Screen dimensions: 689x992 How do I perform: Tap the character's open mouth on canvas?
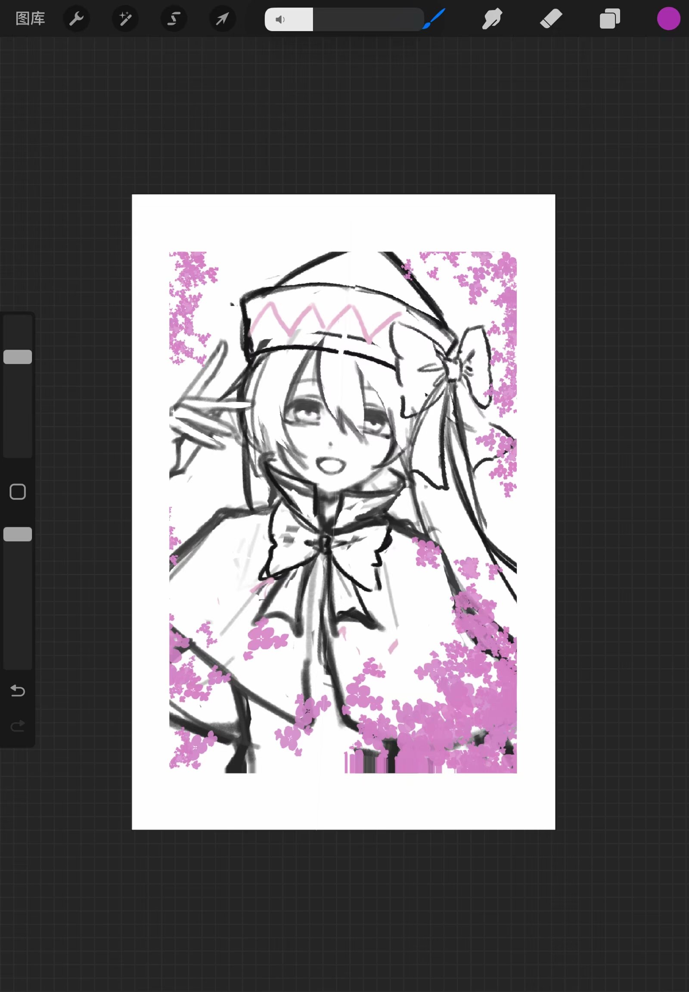point(330,465)
